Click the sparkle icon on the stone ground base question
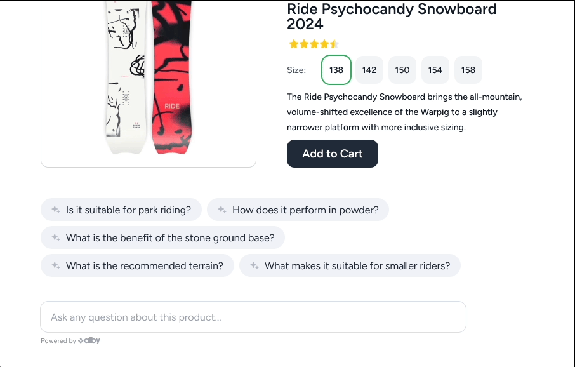This screenshot has height=367, width=575. coord(55,237)
